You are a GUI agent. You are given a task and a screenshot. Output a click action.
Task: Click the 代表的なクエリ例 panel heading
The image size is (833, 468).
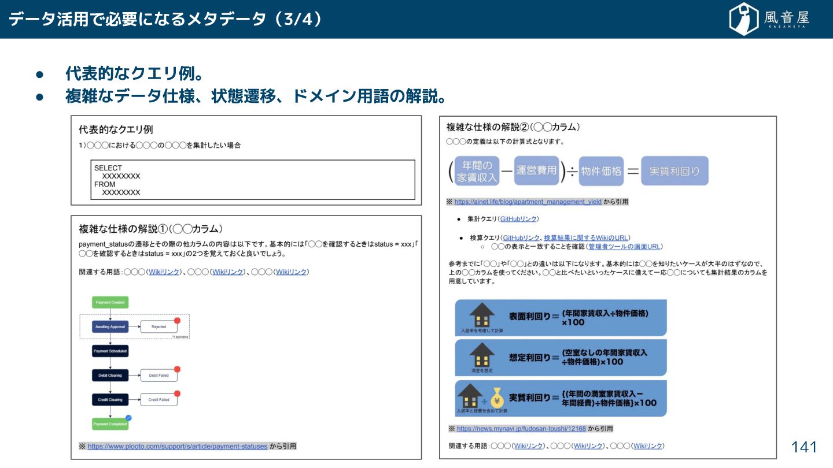[x=116, y=130]
